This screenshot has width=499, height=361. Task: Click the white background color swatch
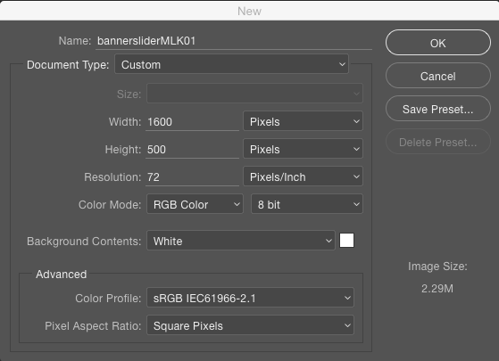click(x=346, y=241)
